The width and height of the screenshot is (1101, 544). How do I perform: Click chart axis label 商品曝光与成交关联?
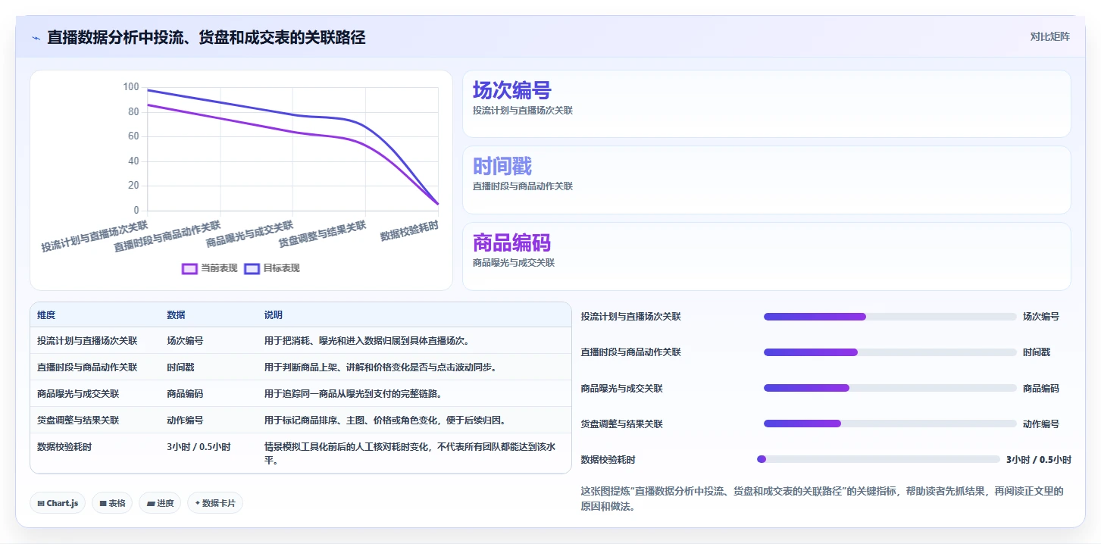(249, 235)
